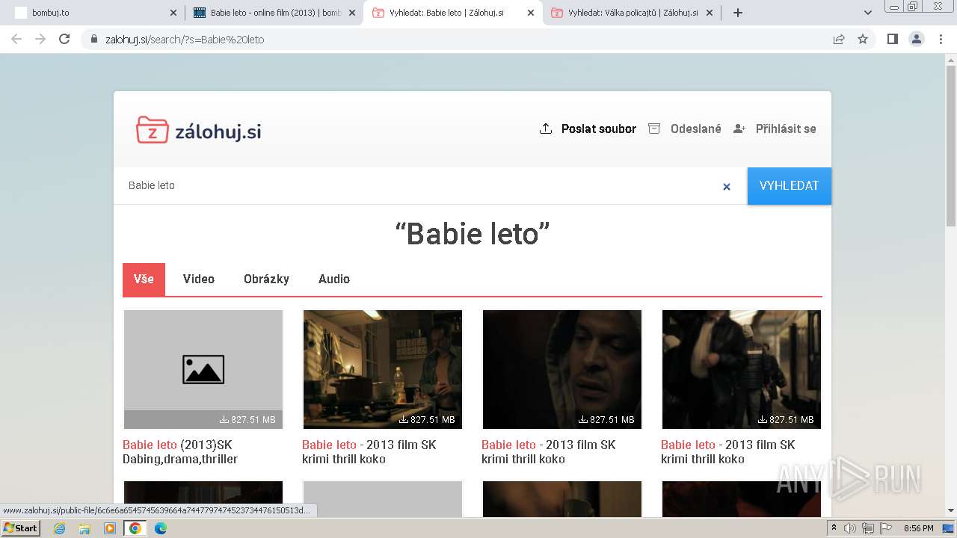The width and height of the screenshot is (957, 538).
Task: Switch to Vyhledat: Válka policajtů tab
Action: point(632,13)
